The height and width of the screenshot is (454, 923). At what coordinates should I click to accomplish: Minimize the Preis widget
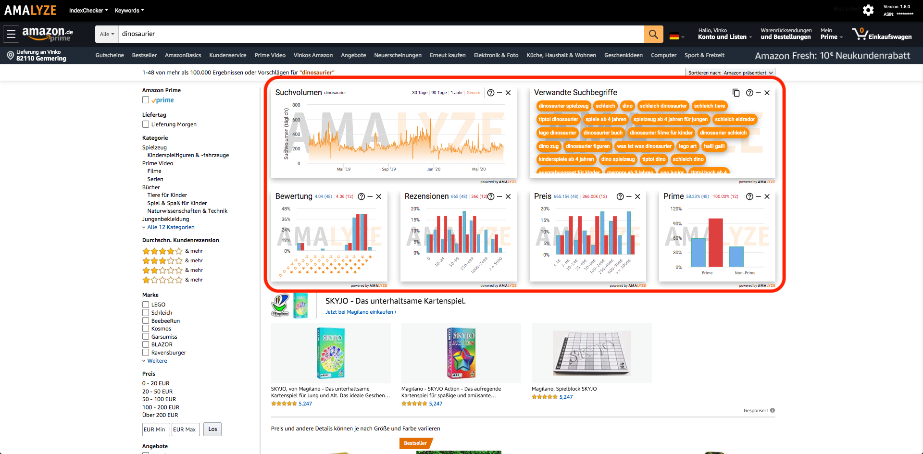629,196
